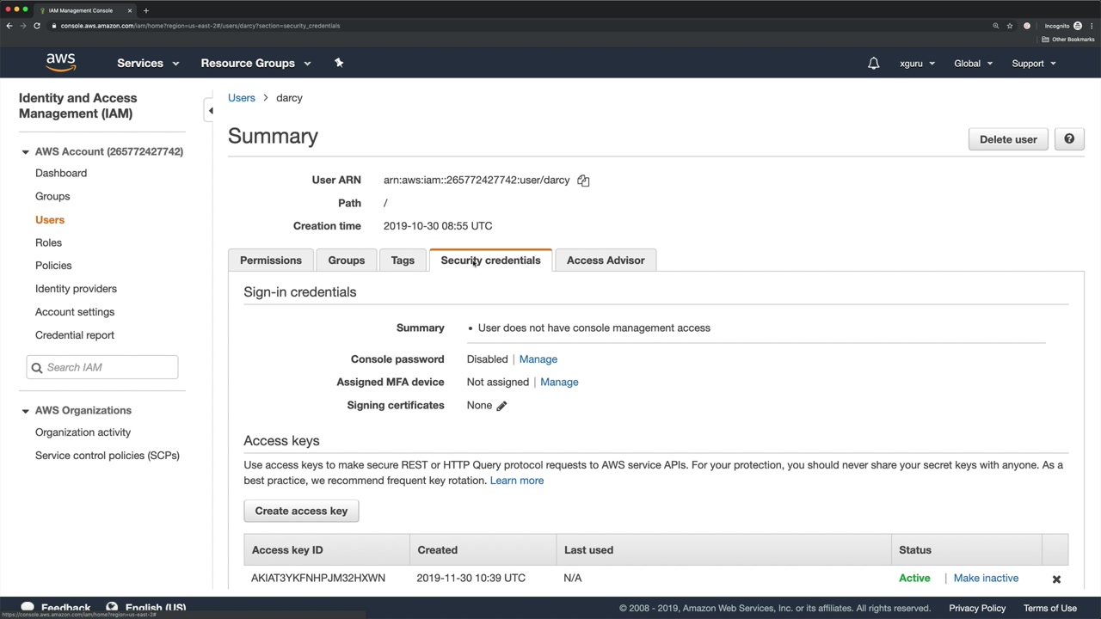Click the AWS logo home icon
The height and width of the screenshot is (619, 1101).
pos(61,63)
